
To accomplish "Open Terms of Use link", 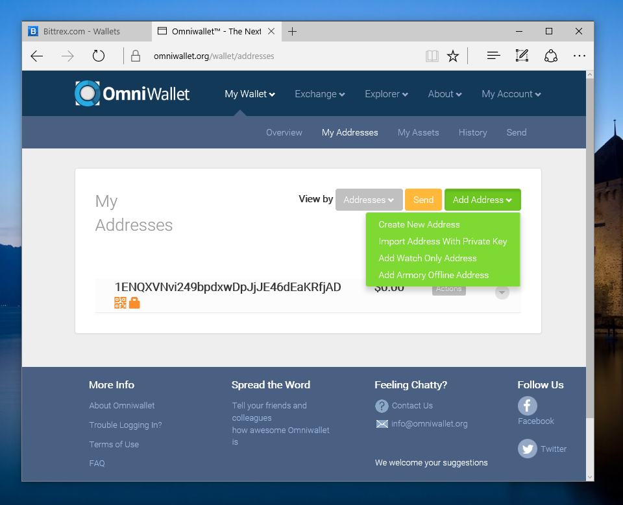I will tap(114, 444).
